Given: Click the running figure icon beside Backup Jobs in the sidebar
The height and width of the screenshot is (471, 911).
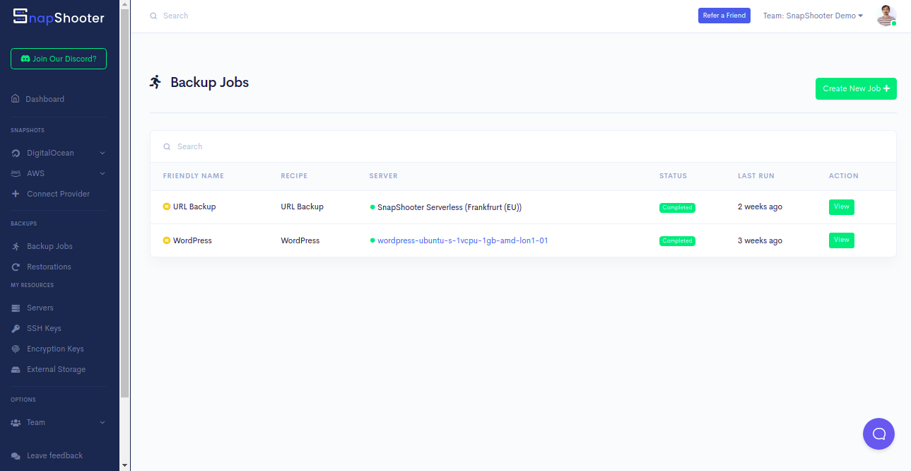Looking at the screenshot, I should point(16,246).
